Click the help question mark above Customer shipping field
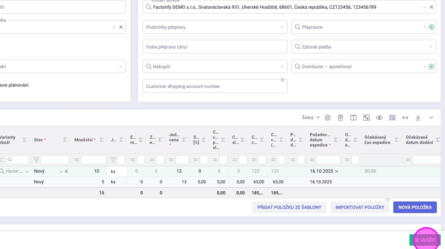The image size is (445, 249). click(282, 80)
